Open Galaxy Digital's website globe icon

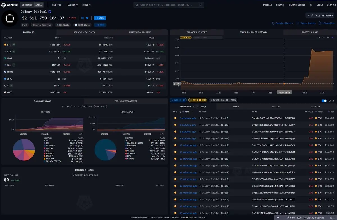point(83,18)
